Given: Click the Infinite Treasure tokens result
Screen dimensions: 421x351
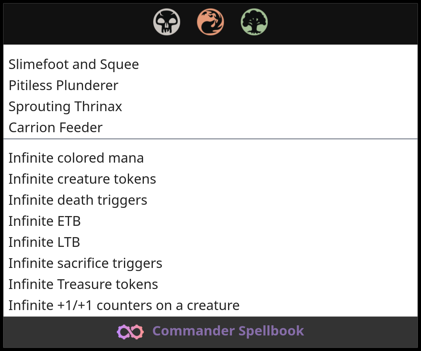Looking at the screenshot, I should pos(83,284).
